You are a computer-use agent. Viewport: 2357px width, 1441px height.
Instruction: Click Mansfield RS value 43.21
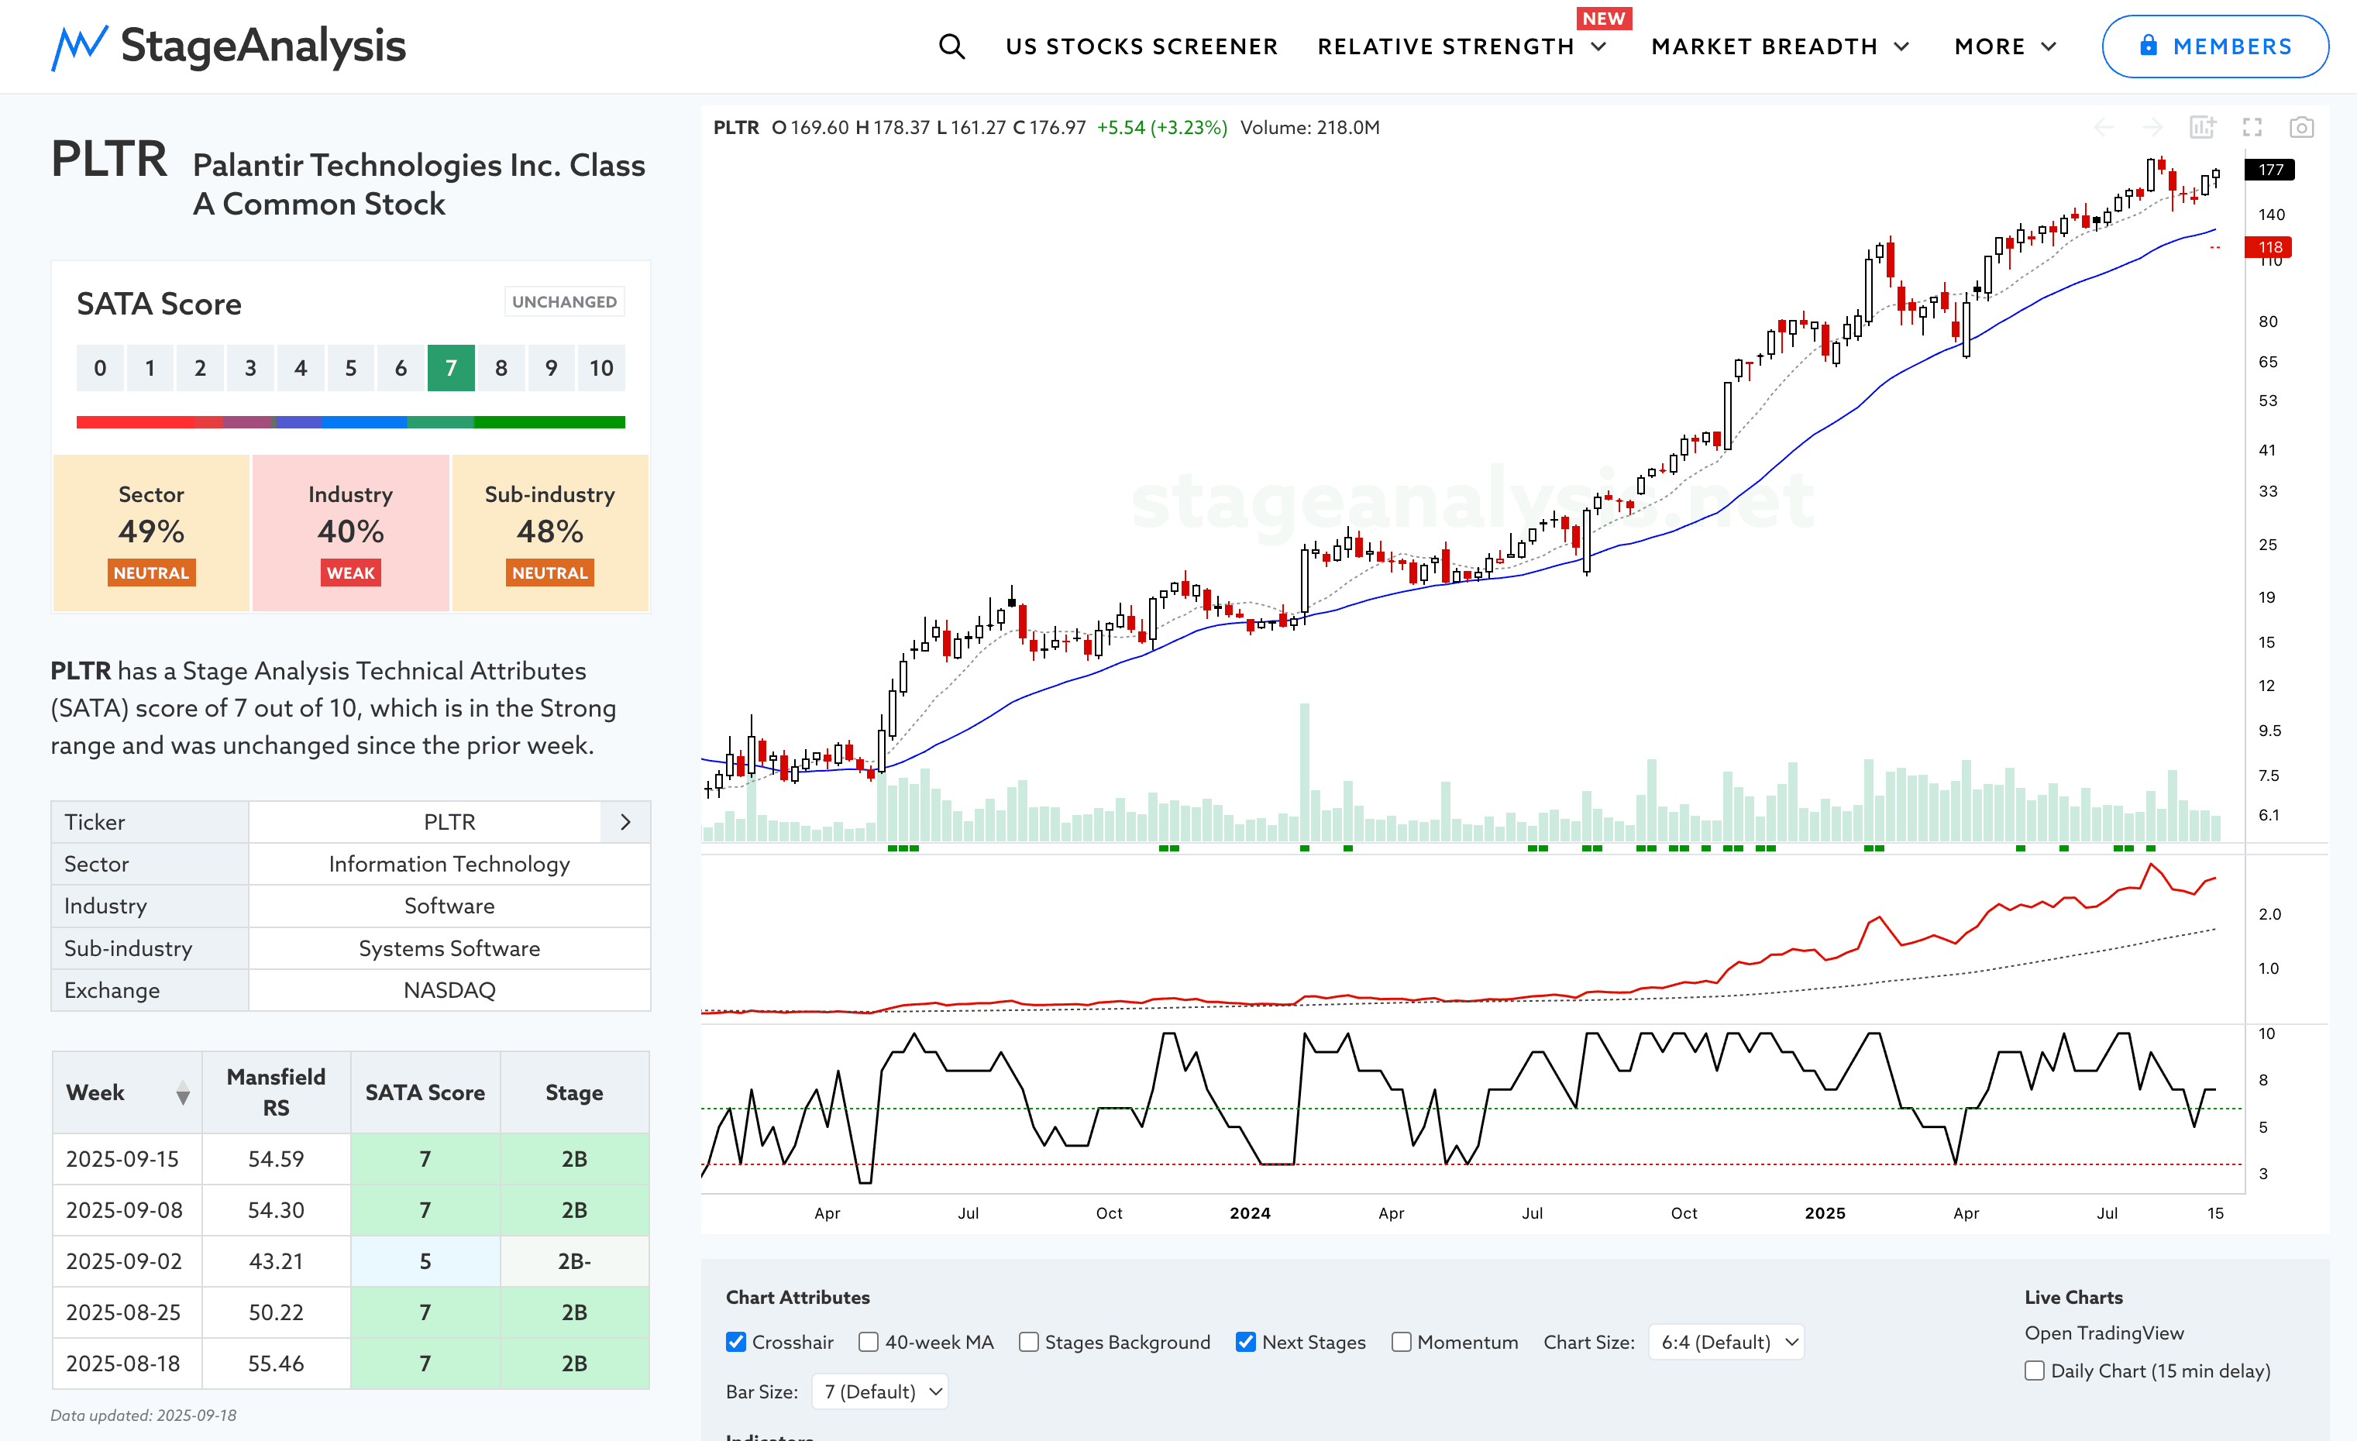(x=277, y=1261)
